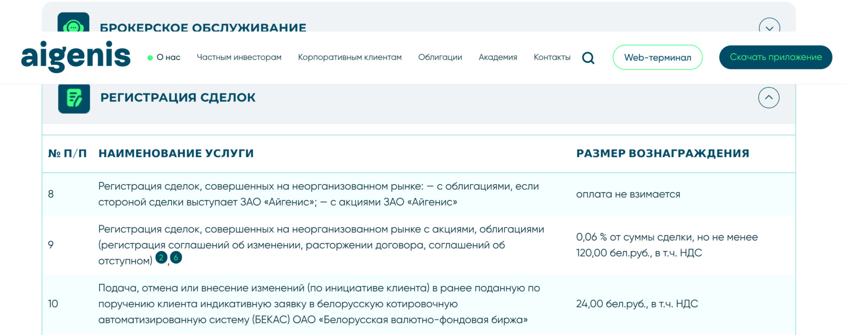The height and width of the screenshot is (335, 847).
Task: Click the row 10 БЕКАС service description
Action: (x=319, y=304)
